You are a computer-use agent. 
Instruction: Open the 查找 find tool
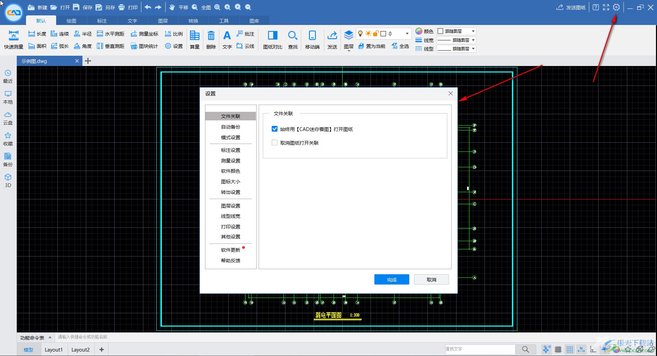pyautogui.click(x=293, y=40)
